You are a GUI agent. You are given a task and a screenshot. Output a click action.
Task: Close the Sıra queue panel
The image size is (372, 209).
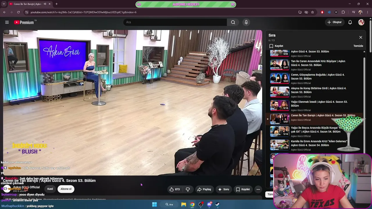pos(361,37)
